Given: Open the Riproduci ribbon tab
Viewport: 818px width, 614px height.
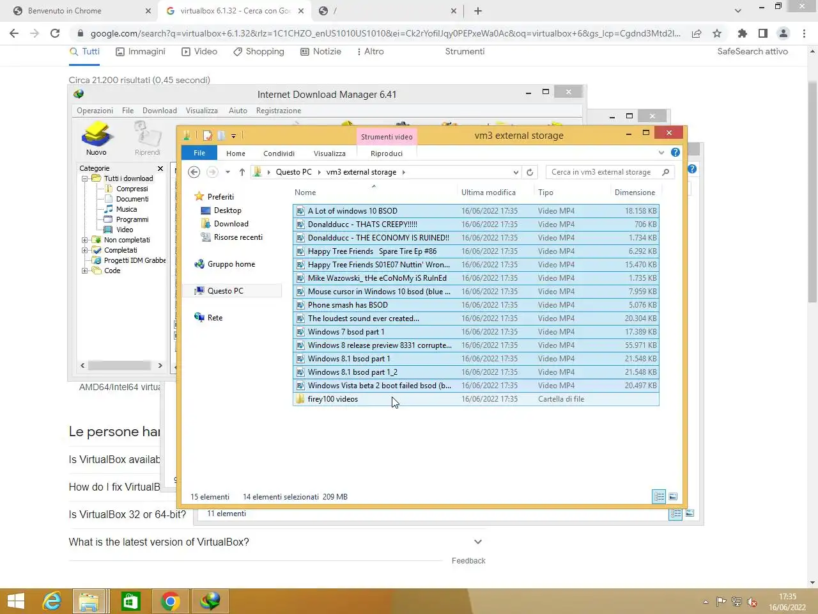Looking at the screenshot, I should coord(387,153).
